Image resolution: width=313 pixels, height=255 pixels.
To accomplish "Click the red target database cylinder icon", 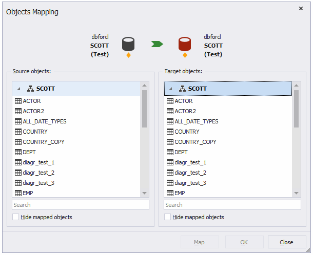I will pos(185,44).
